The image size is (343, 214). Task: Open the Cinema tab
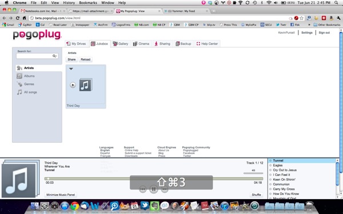pos(141,44)
